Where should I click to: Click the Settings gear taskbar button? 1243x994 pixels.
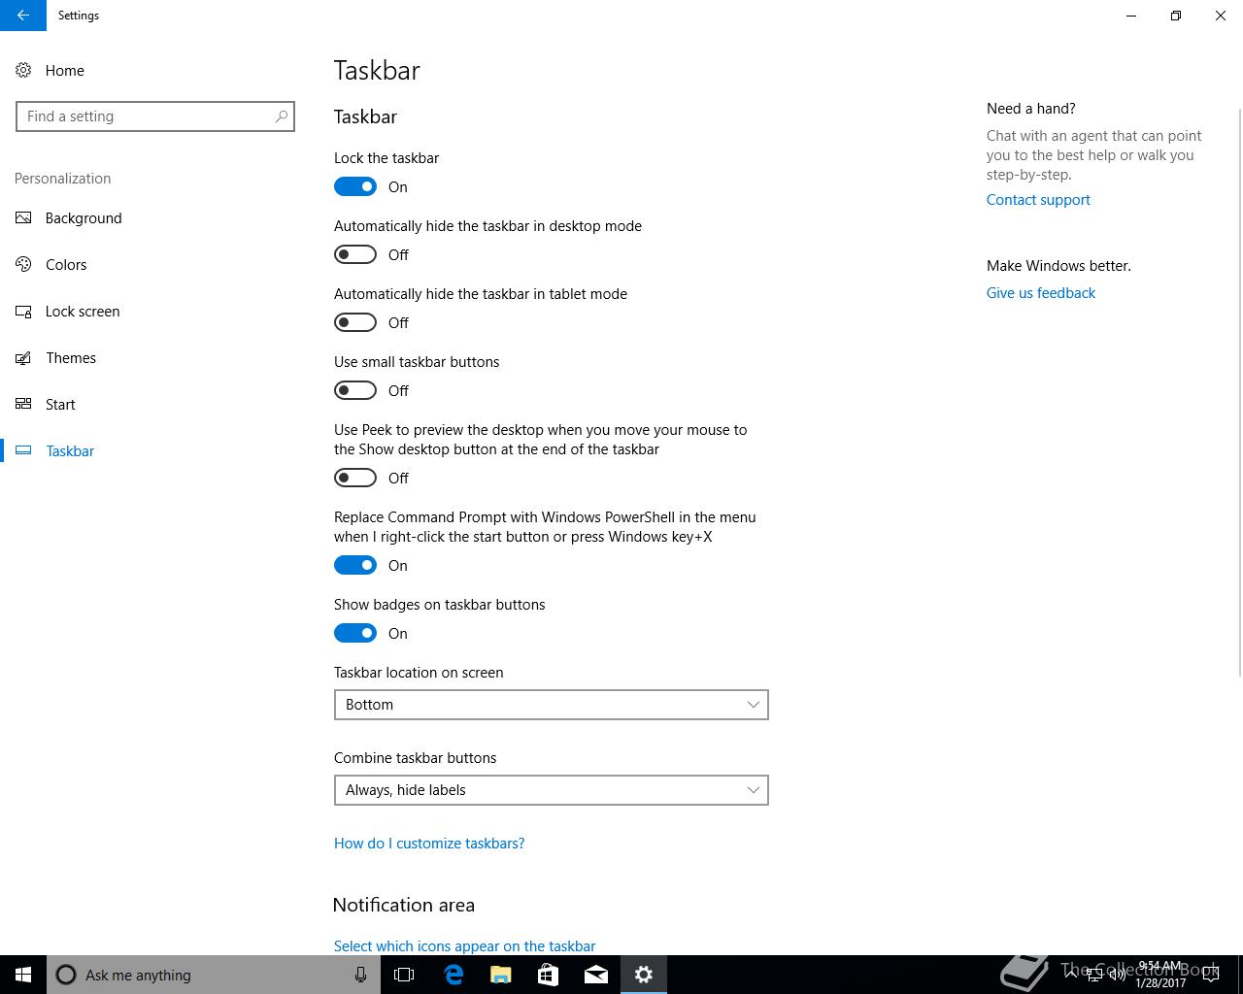[x=643, y=975]
